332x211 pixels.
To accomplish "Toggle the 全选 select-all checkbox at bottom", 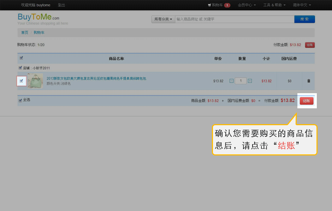I will (x=20, y=100).
